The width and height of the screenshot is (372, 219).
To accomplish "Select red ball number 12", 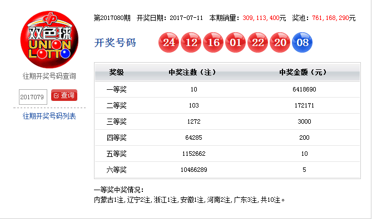I will pyautogui.click(x=191, y=43).
